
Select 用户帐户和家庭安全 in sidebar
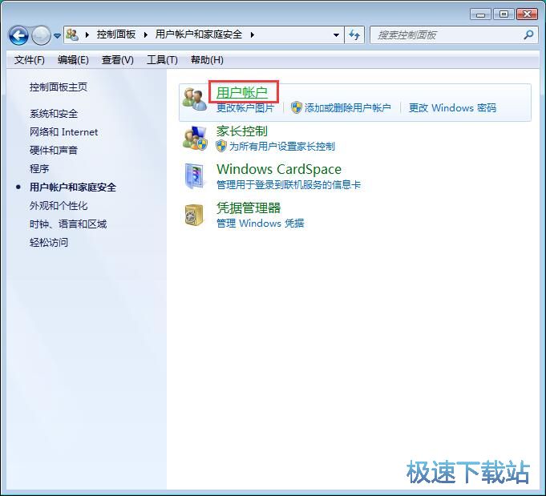coord(73,188)
